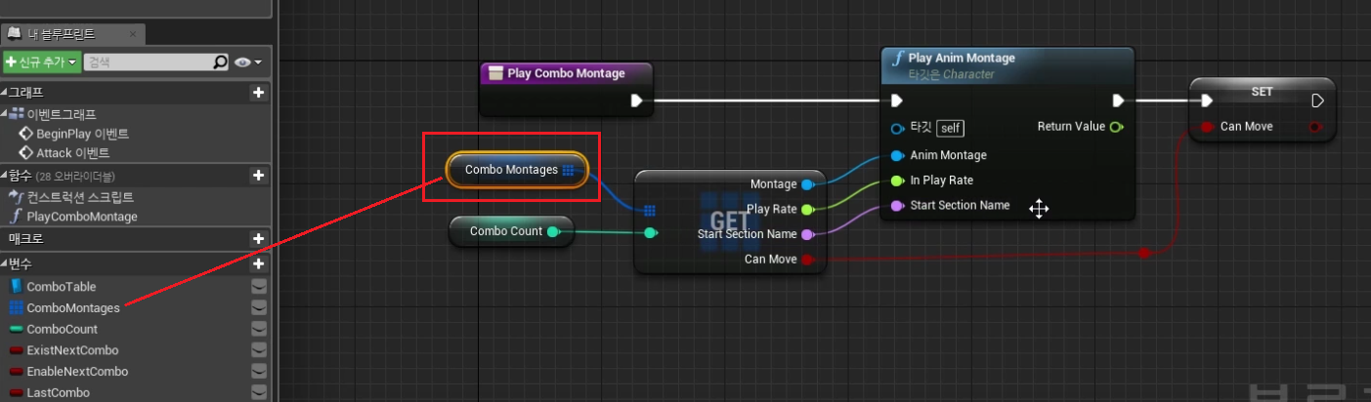The height and width of the screenshot is (402, 1371).
Task: Select the ComboCount variable in list
Action: point(62,329)
